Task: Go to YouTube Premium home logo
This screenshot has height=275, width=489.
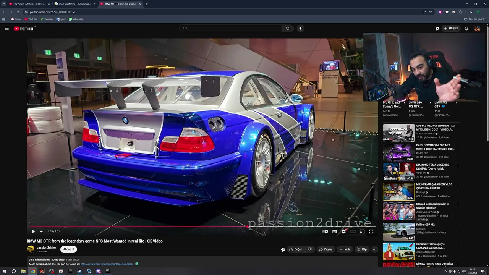Action: click(24, 28)
